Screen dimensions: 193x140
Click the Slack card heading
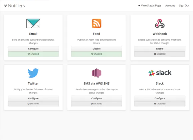click(x=160, y=84)
